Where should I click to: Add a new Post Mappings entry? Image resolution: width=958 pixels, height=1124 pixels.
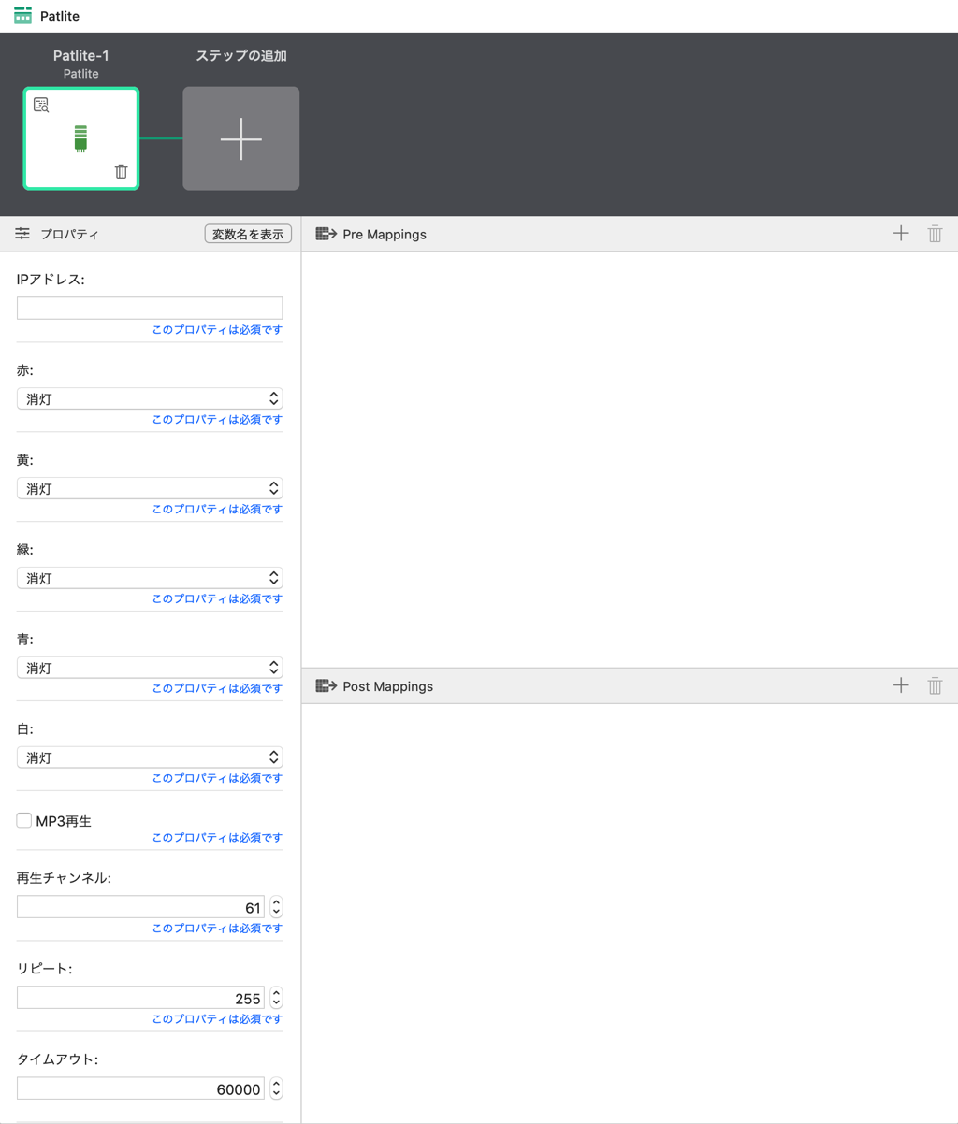(900, 685)
